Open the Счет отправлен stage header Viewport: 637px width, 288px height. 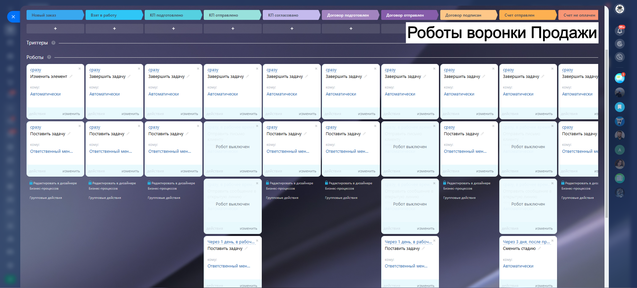click(x=528, y=15)
